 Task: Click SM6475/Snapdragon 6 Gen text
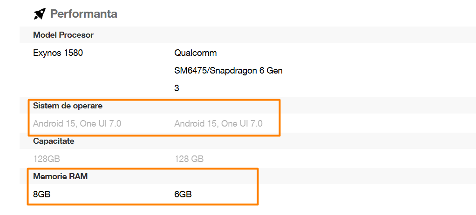point(228,71)
